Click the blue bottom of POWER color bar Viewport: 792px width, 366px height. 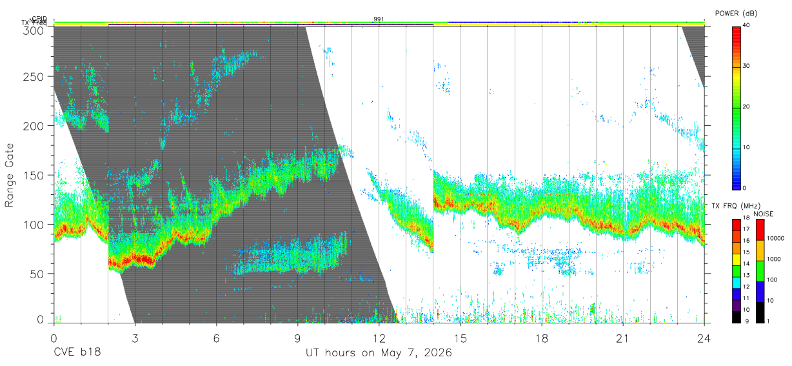[x=736, y=183]
